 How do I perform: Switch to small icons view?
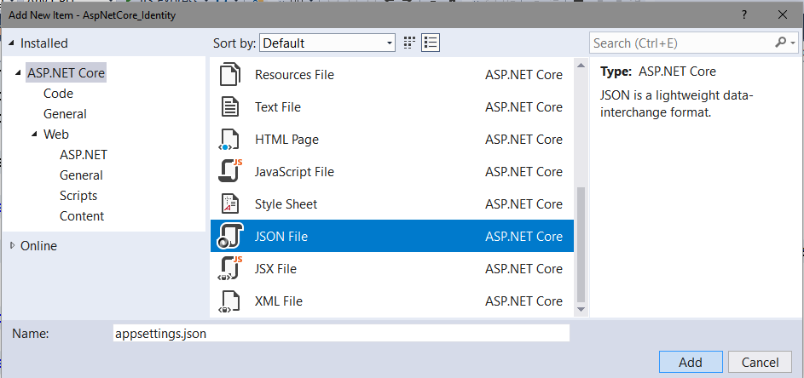click(408, 43)
